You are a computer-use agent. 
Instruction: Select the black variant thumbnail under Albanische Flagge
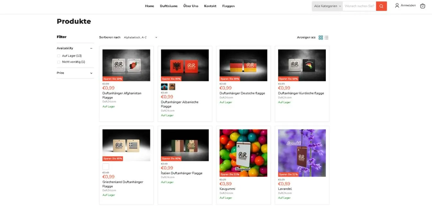click(164, 87)
